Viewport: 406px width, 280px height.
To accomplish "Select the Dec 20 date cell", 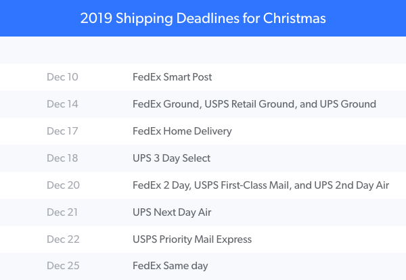I will (x=63, y=185).
